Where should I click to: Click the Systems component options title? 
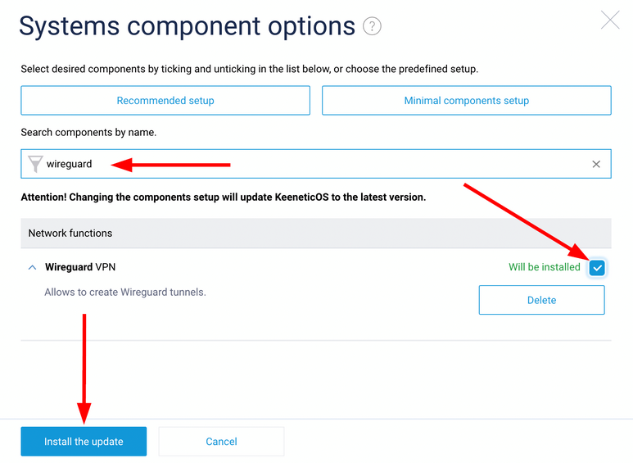(187, 27)
